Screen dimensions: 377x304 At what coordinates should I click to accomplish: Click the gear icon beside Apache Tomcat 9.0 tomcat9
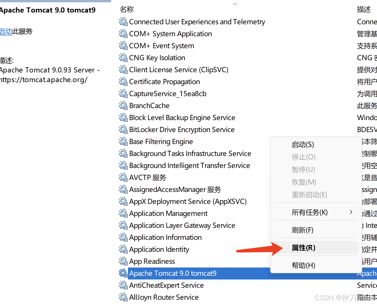click(123, 273)
